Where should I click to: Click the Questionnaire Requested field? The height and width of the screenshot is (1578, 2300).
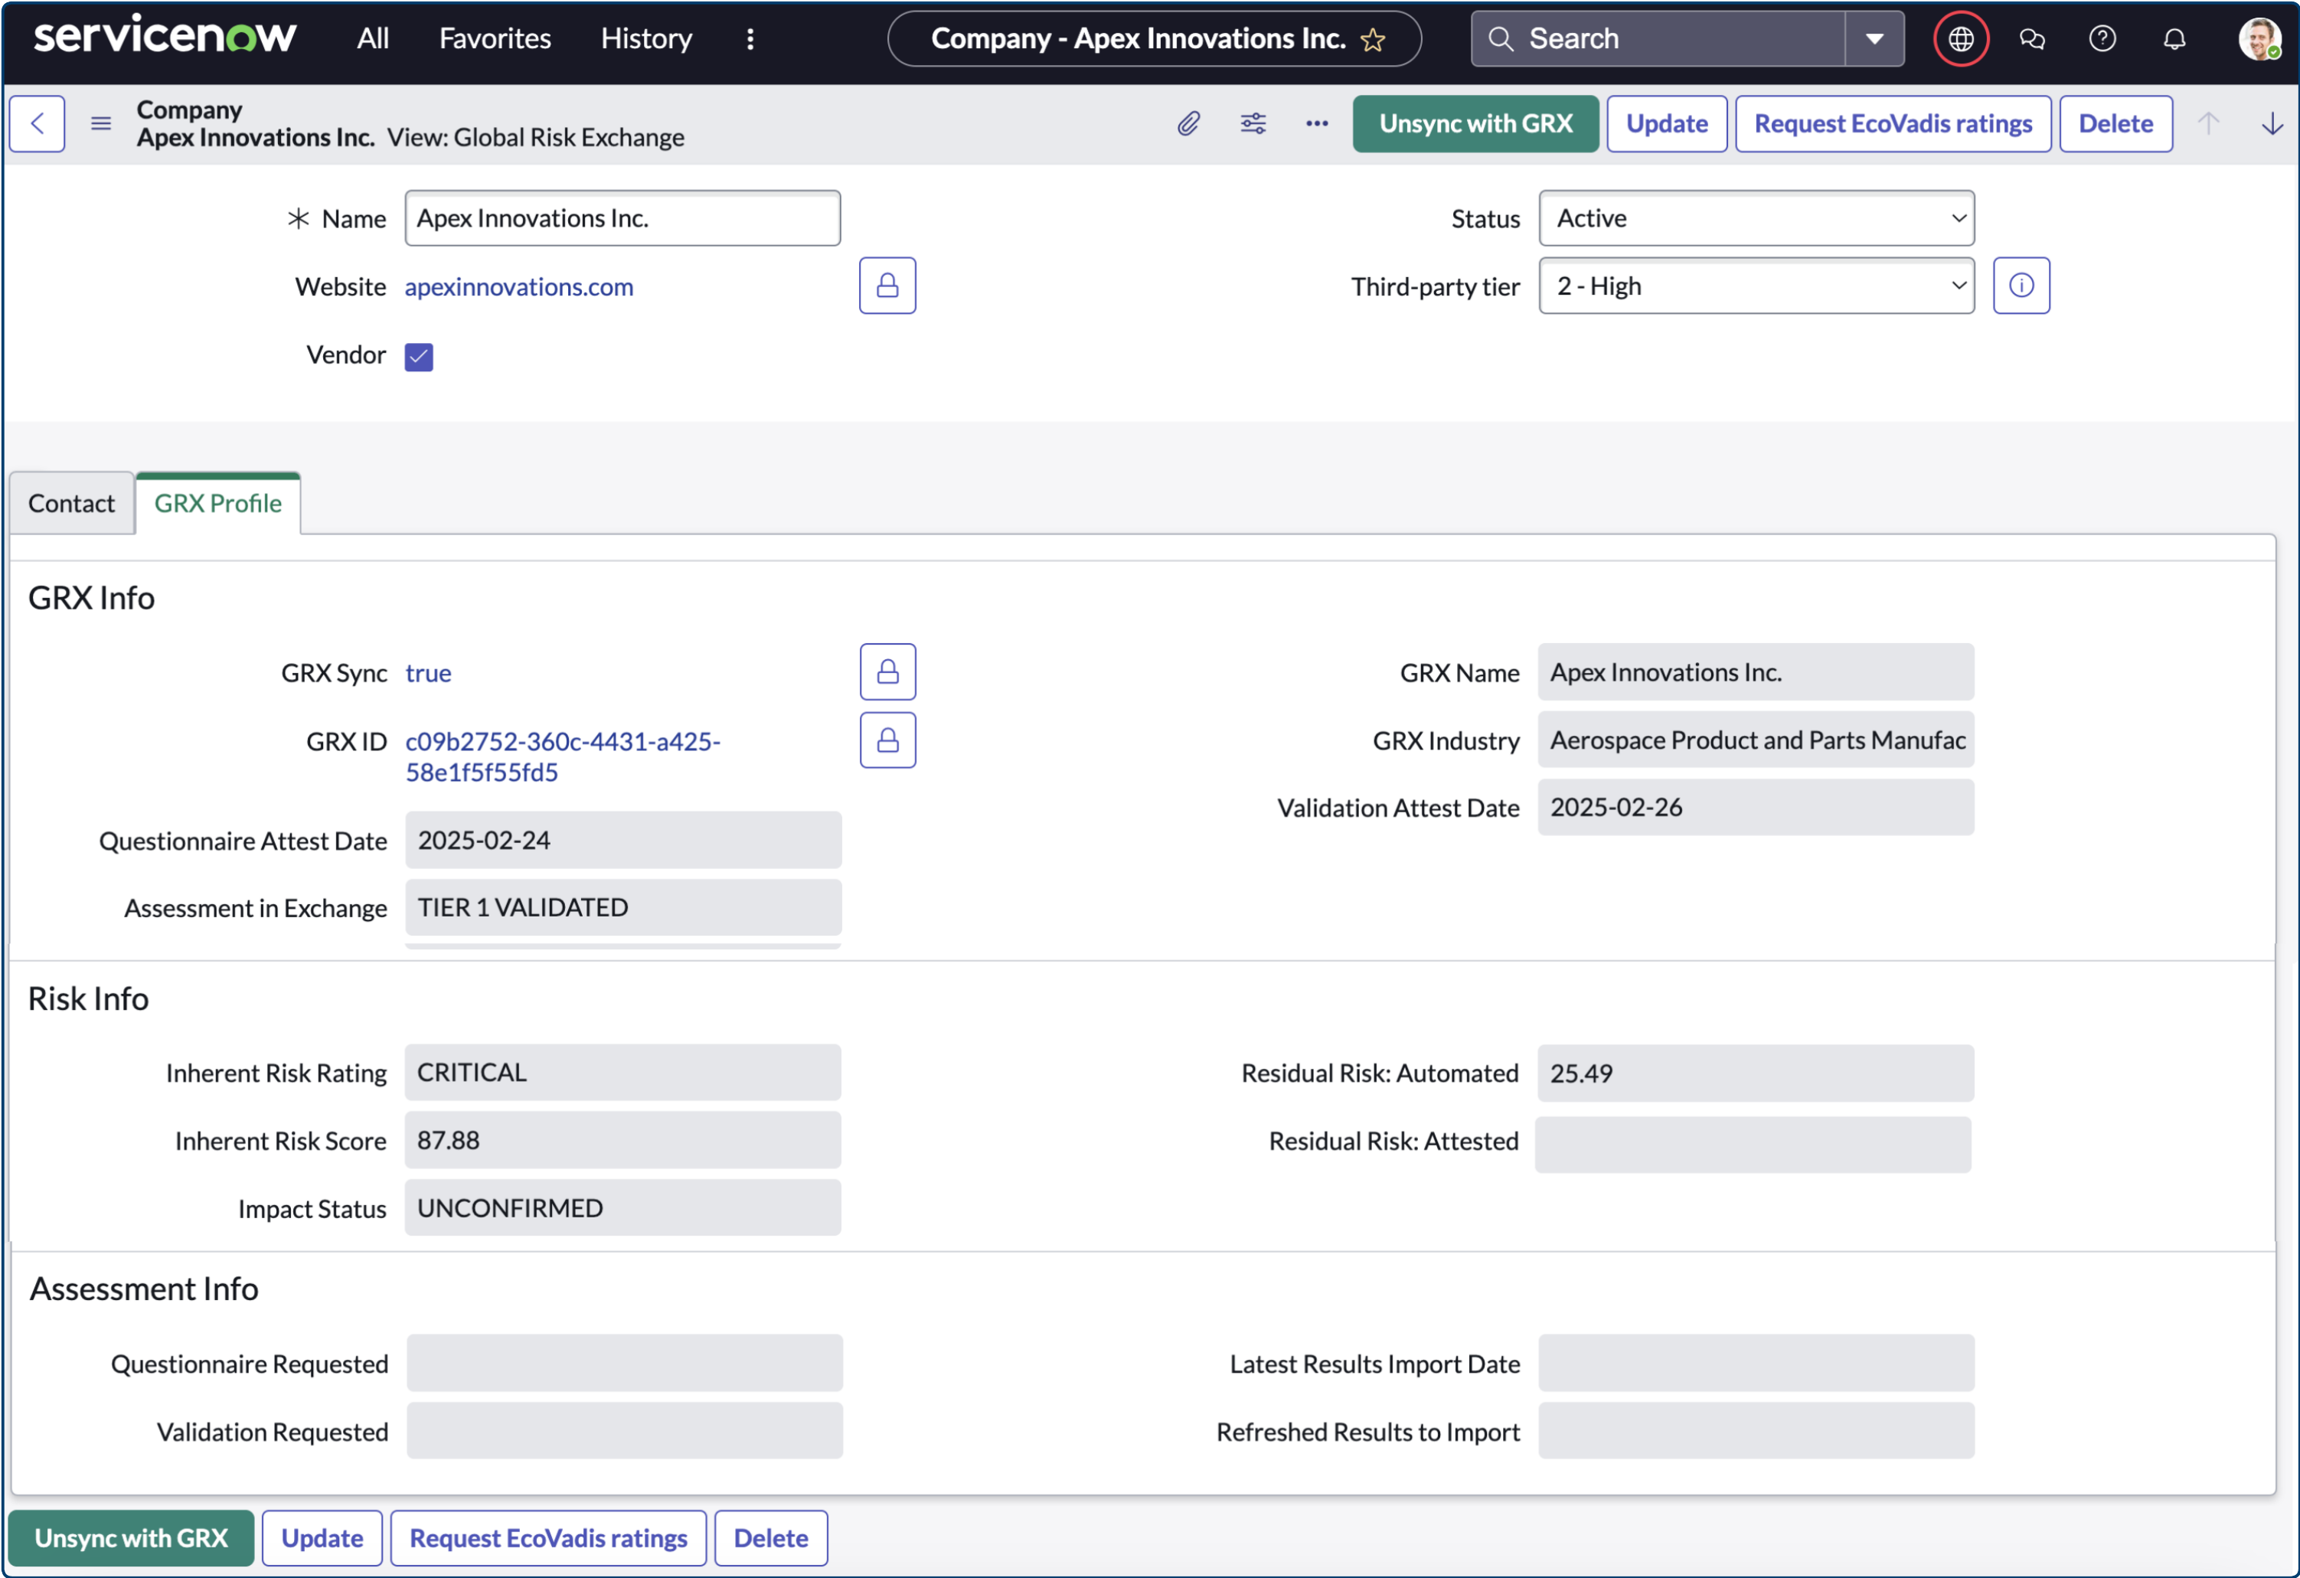point(625,1364)
